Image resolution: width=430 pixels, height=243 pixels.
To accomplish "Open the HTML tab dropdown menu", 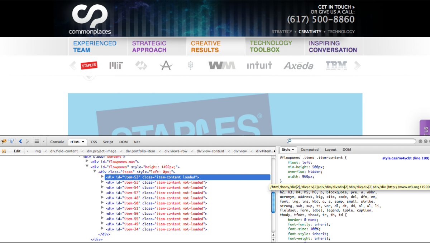I will point(83,142).
